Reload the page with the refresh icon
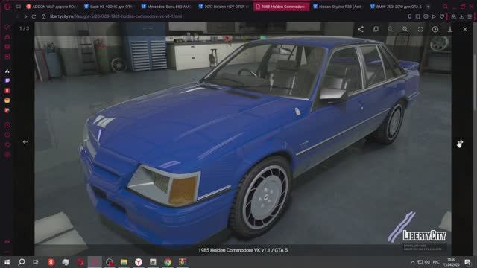 click(34, 16)
